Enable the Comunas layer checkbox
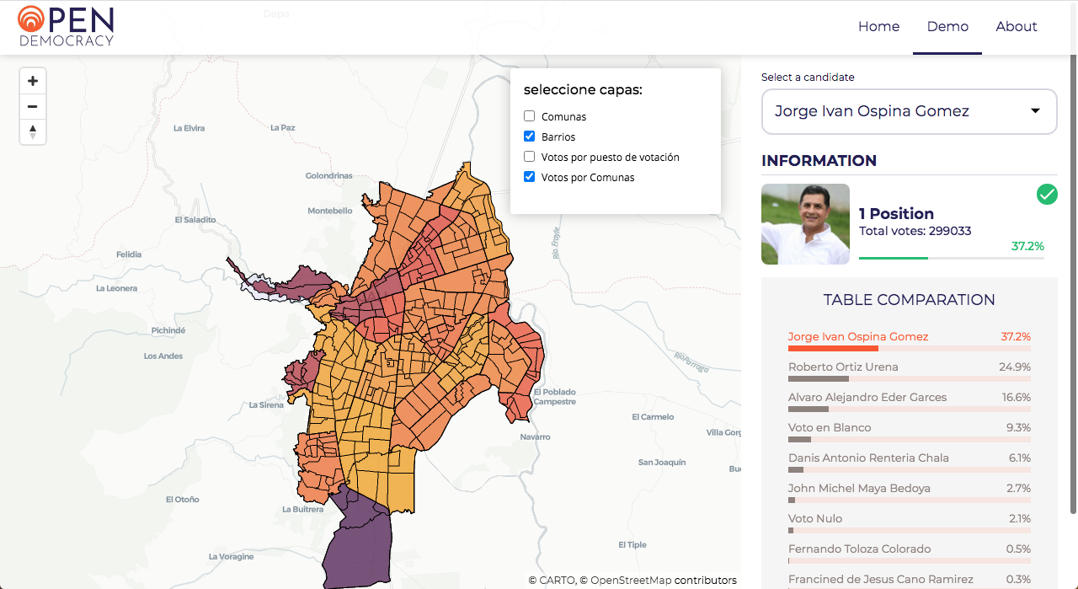 coord(530,116)
